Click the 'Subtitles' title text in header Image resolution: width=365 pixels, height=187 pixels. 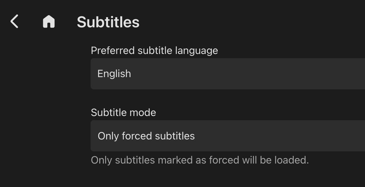pos(108,22)
